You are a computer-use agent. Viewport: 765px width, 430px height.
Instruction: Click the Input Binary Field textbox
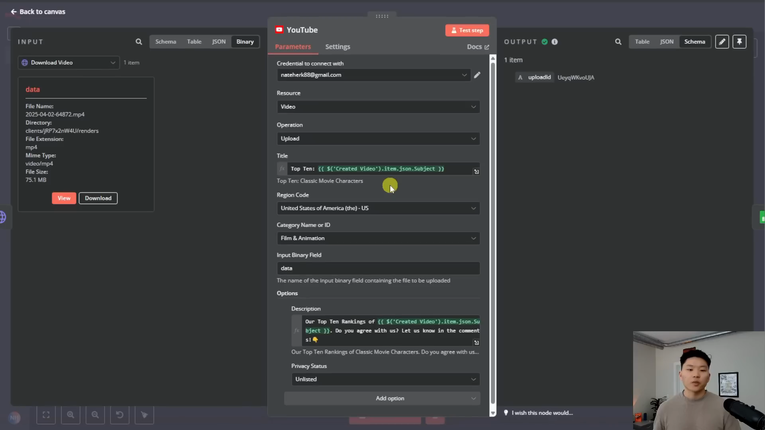[378, 268]
